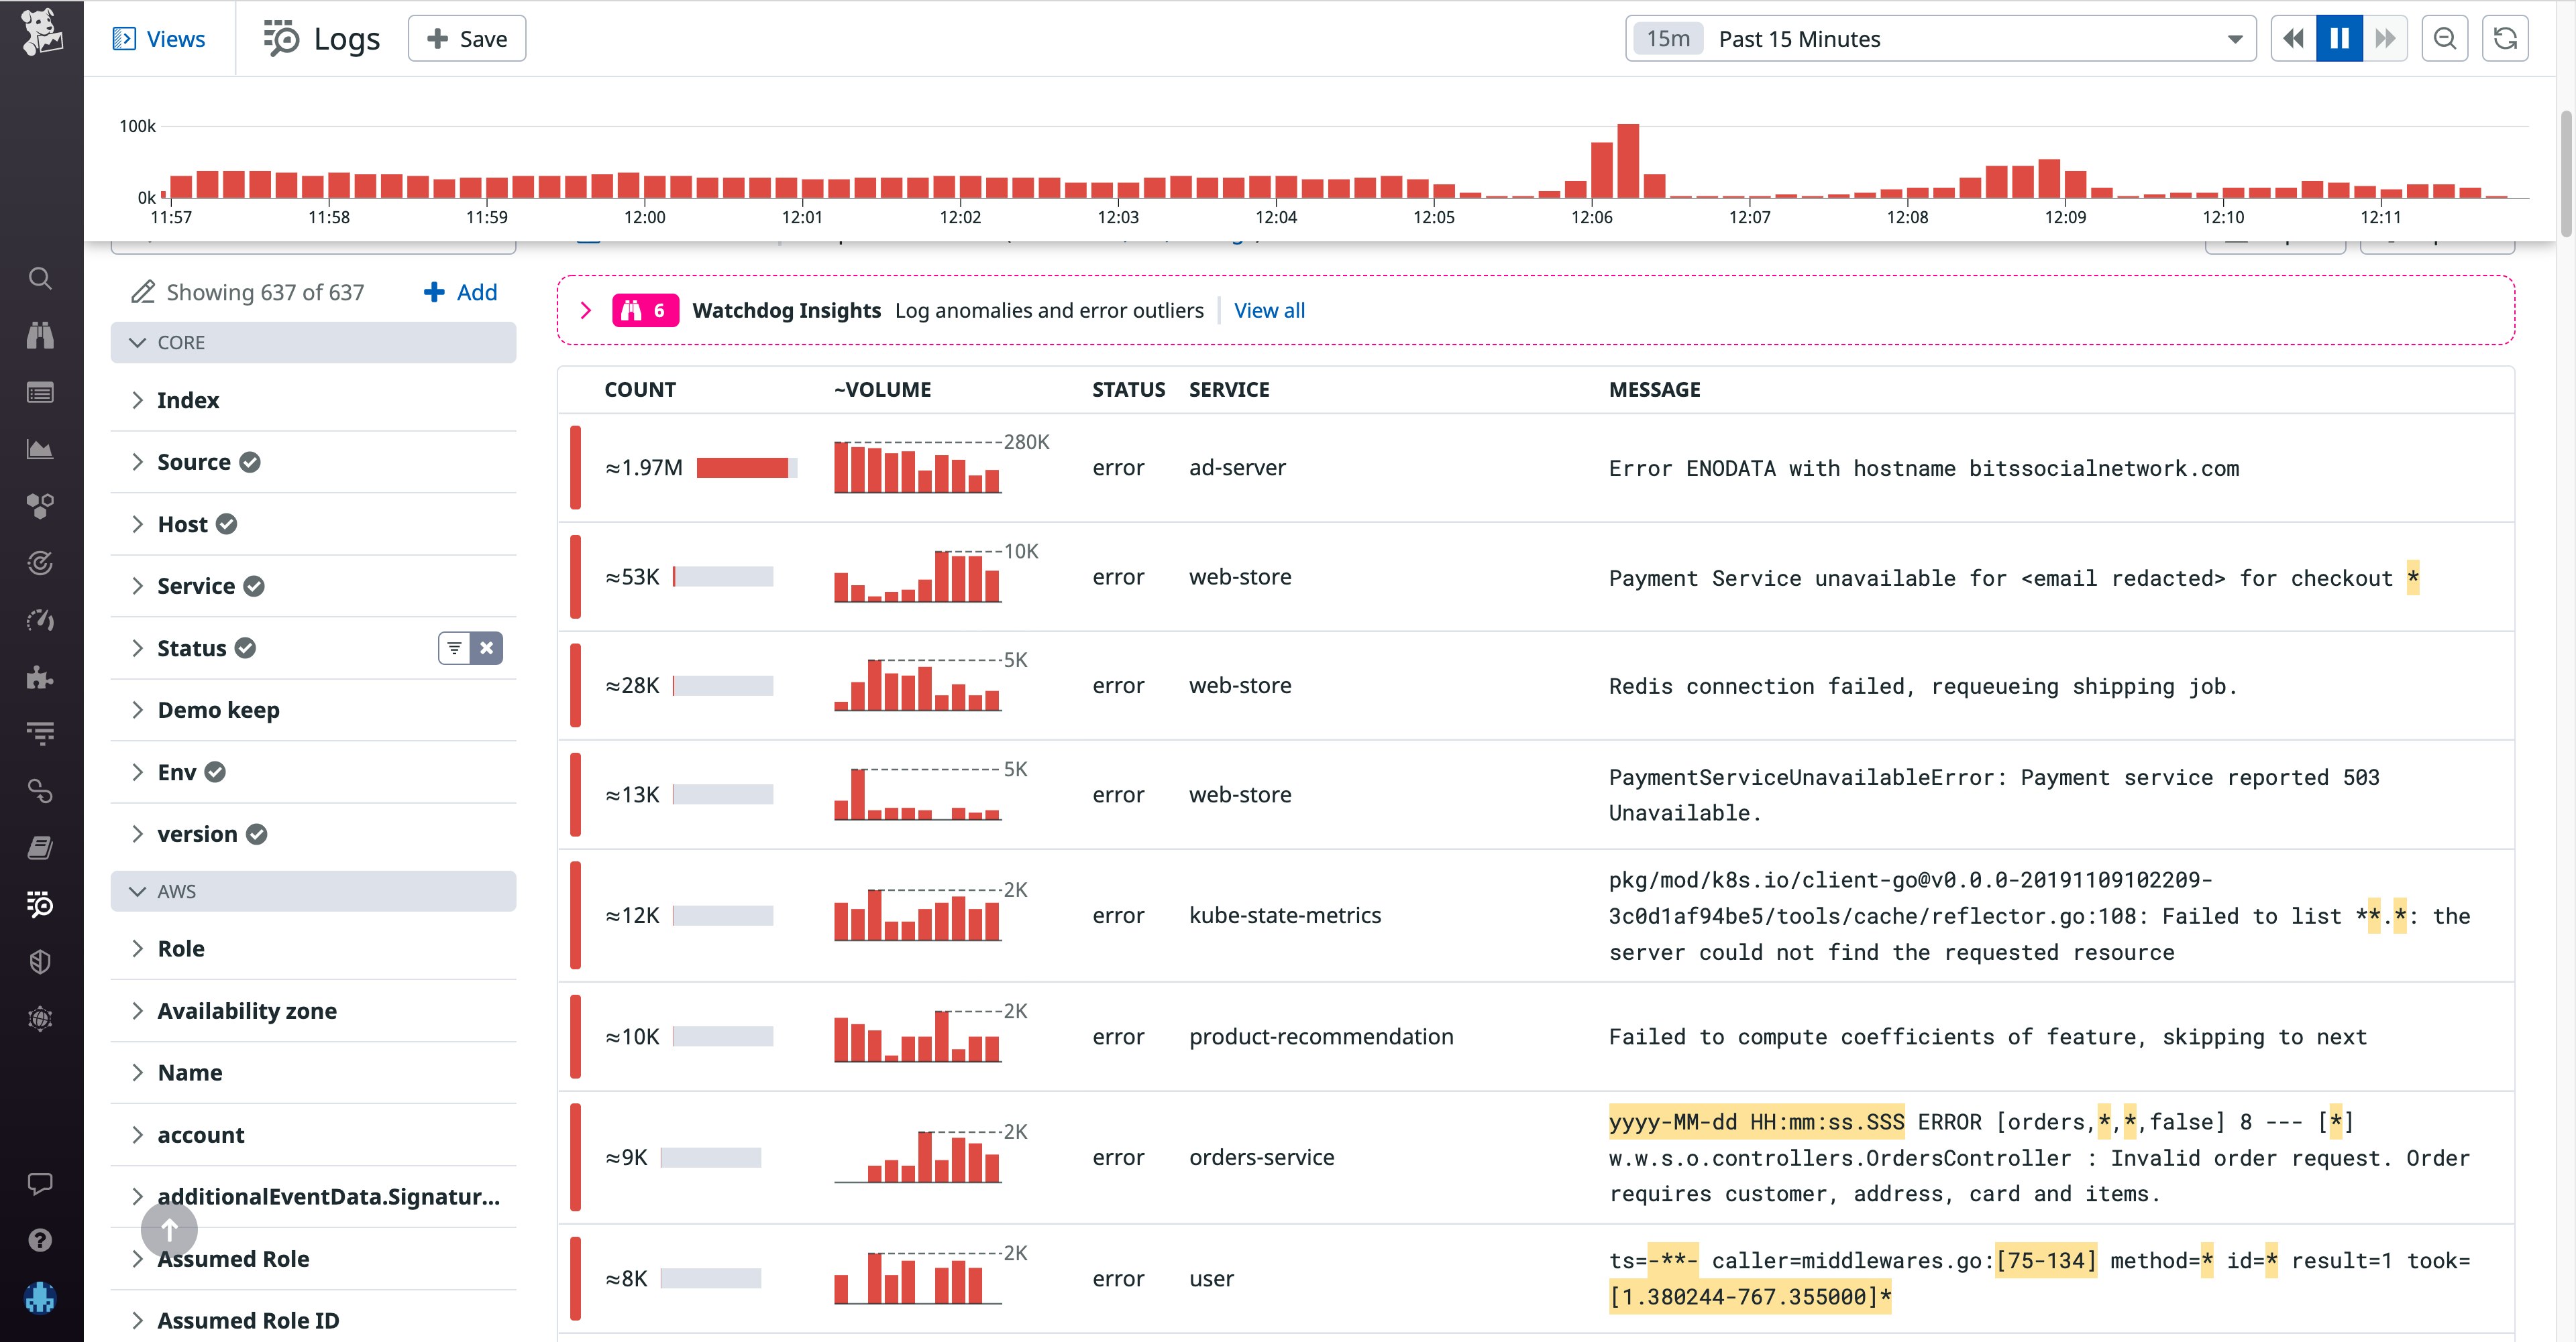Click the Save button

(x=467, y=39)
